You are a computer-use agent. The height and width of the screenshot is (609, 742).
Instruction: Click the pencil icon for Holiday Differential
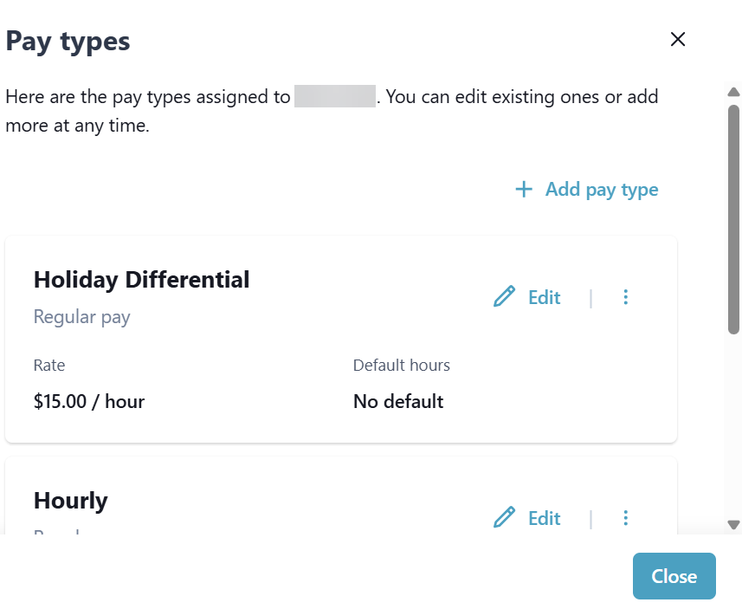click(x=504, y=297)
